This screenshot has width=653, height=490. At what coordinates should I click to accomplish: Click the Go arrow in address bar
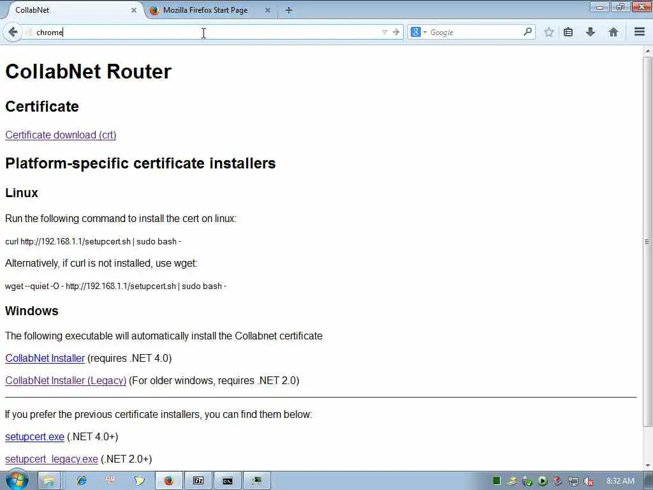pyautogui.click(x=395, y=32)
